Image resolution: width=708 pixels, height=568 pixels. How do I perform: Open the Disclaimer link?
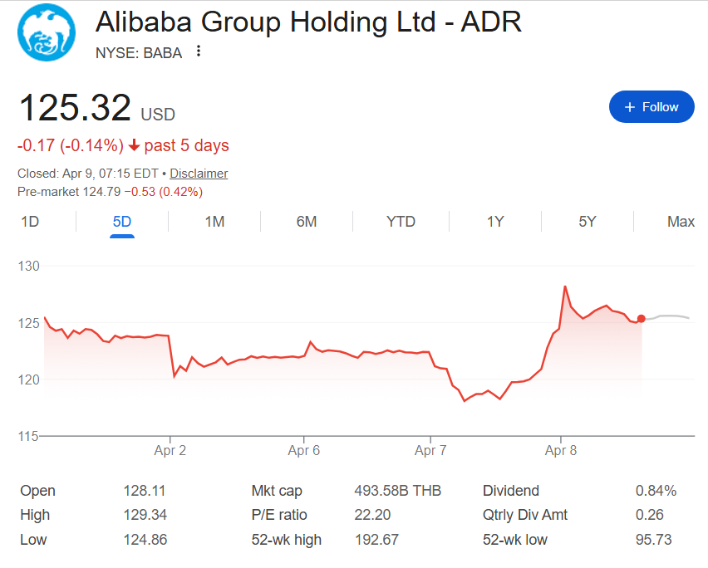point(199,173)
